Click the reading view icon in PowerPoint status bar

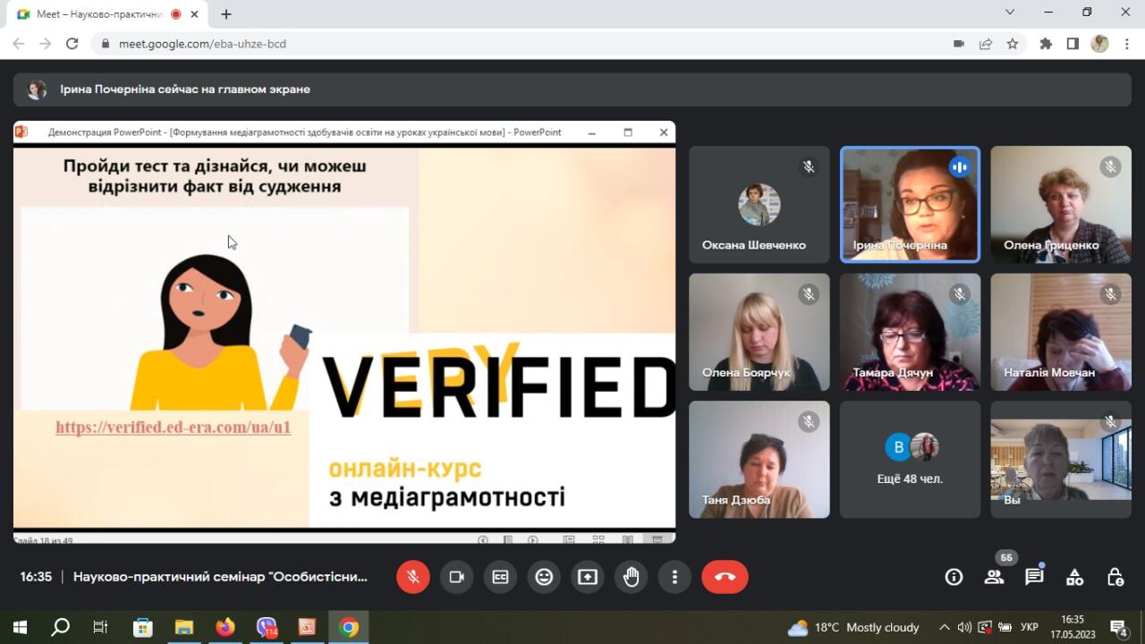point(628,539)
